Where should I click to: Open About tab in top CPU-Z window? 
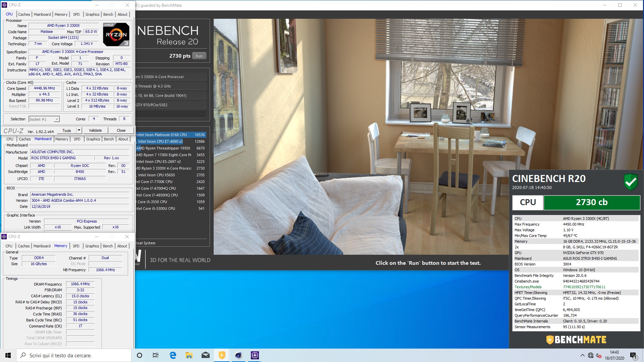122,14
